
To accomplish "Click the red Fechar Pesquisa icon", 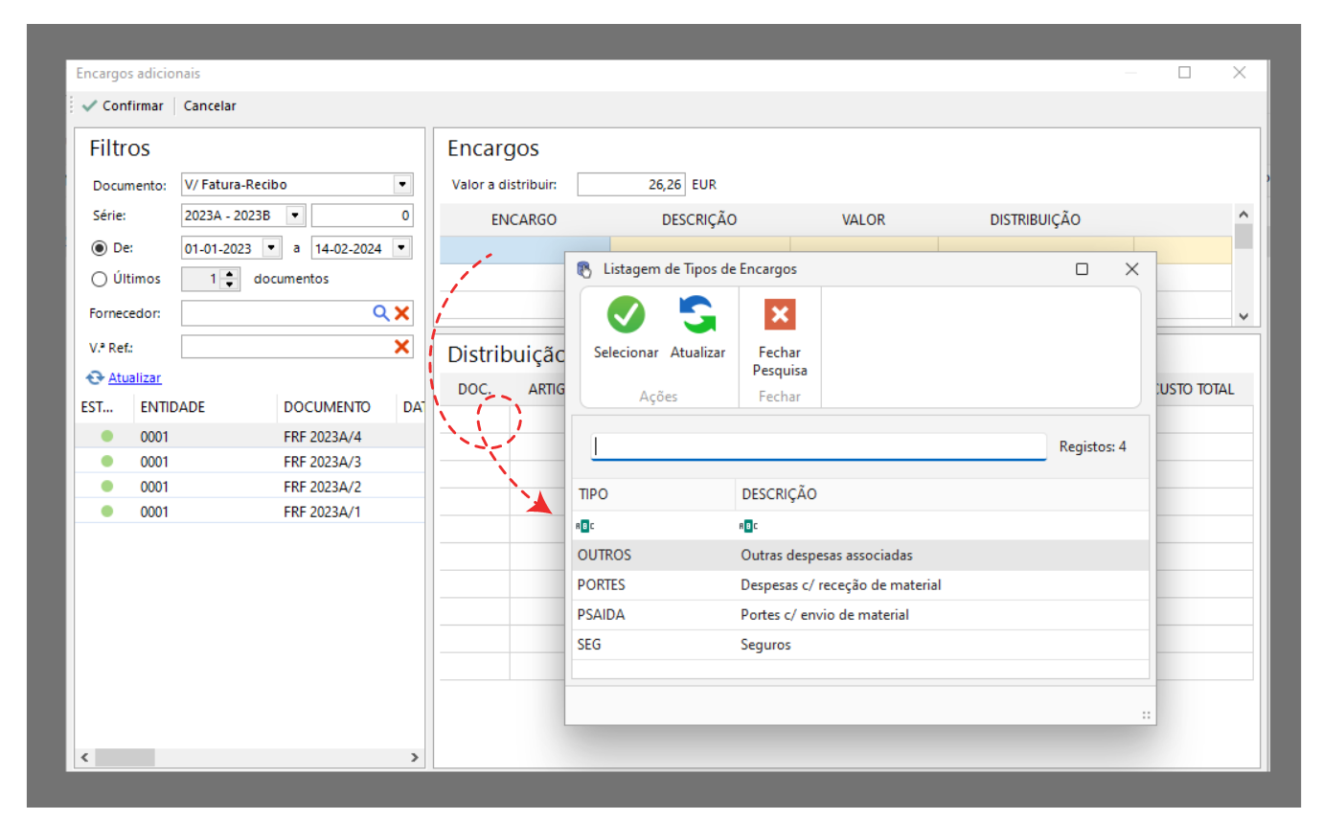I will [780, 314].
